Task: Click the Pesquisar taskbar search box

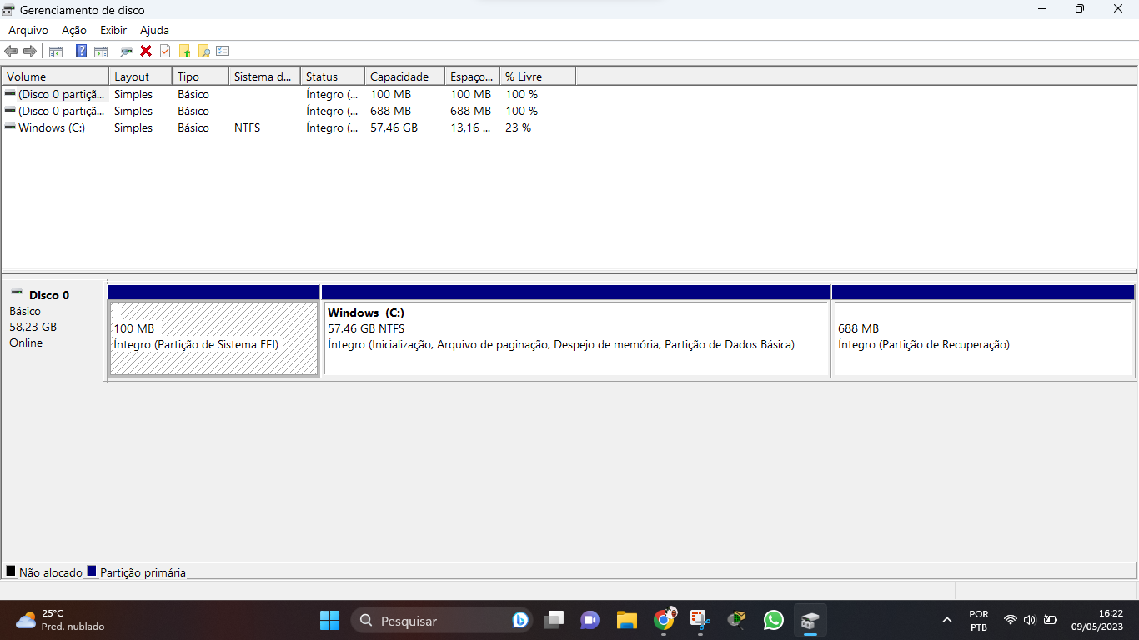Action: [442, 620]
